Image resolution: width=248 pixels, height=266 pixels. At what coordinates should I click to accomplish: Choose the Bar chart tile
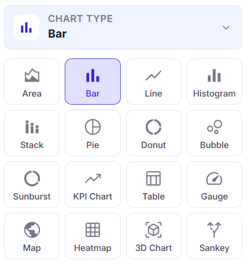click(92, 82)
